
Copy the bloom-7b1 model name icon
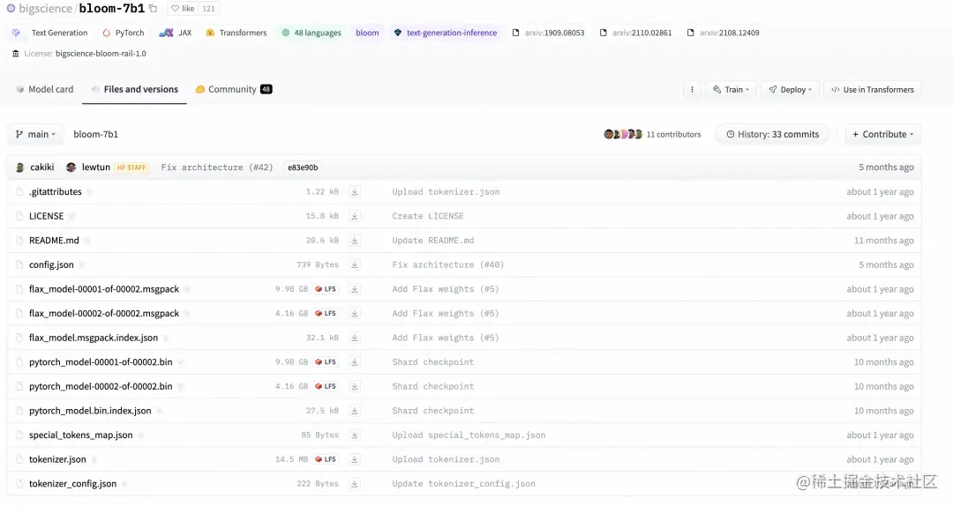coord(154,9)
